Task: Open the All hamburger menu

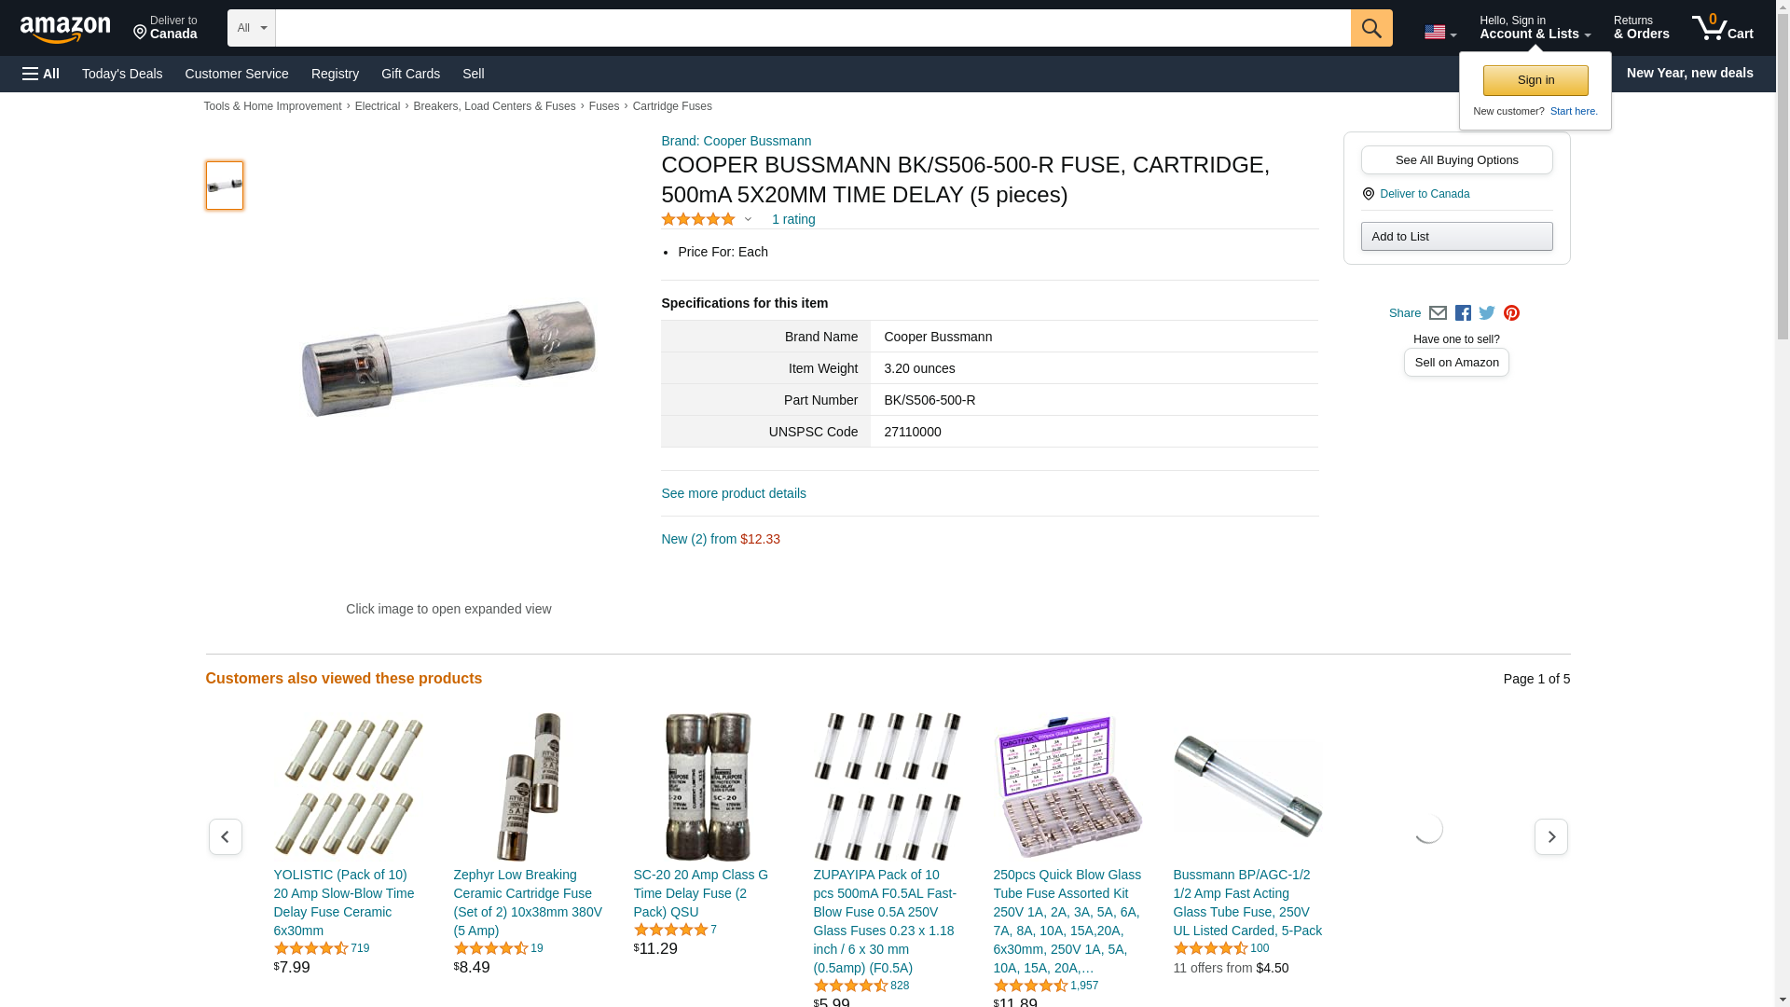Action: tap(41, 74)
